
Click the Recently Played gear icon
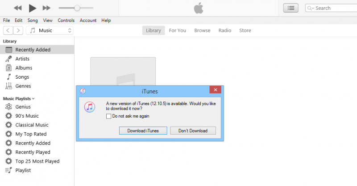pyautogui.click(x=8, y=152)
